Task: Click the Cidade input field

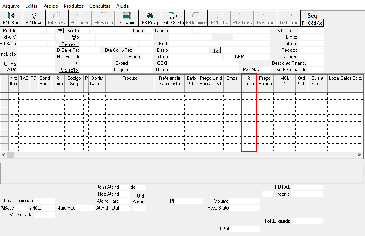Action: point(195,57)
